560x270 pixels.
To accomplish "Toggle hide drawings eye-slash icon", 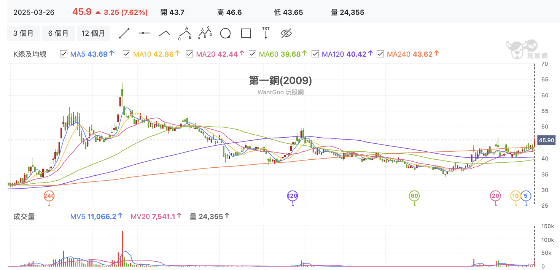I will pos(286,33).
